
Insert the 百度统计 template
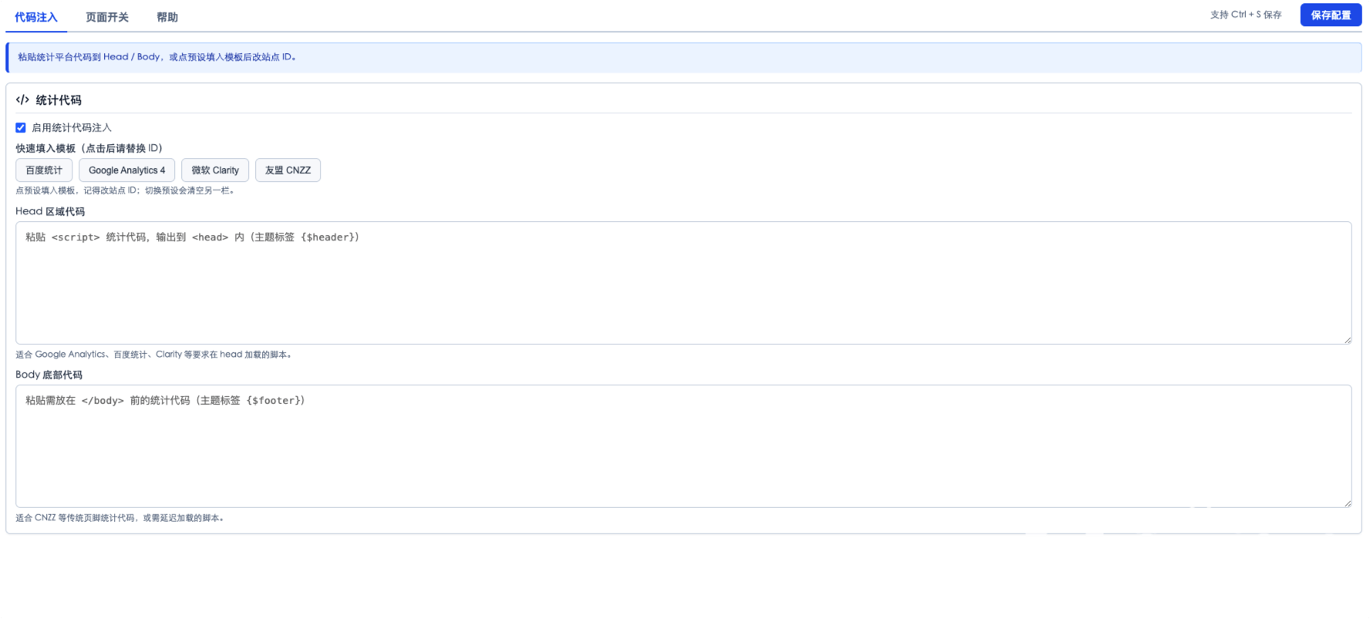click(44, 170)
